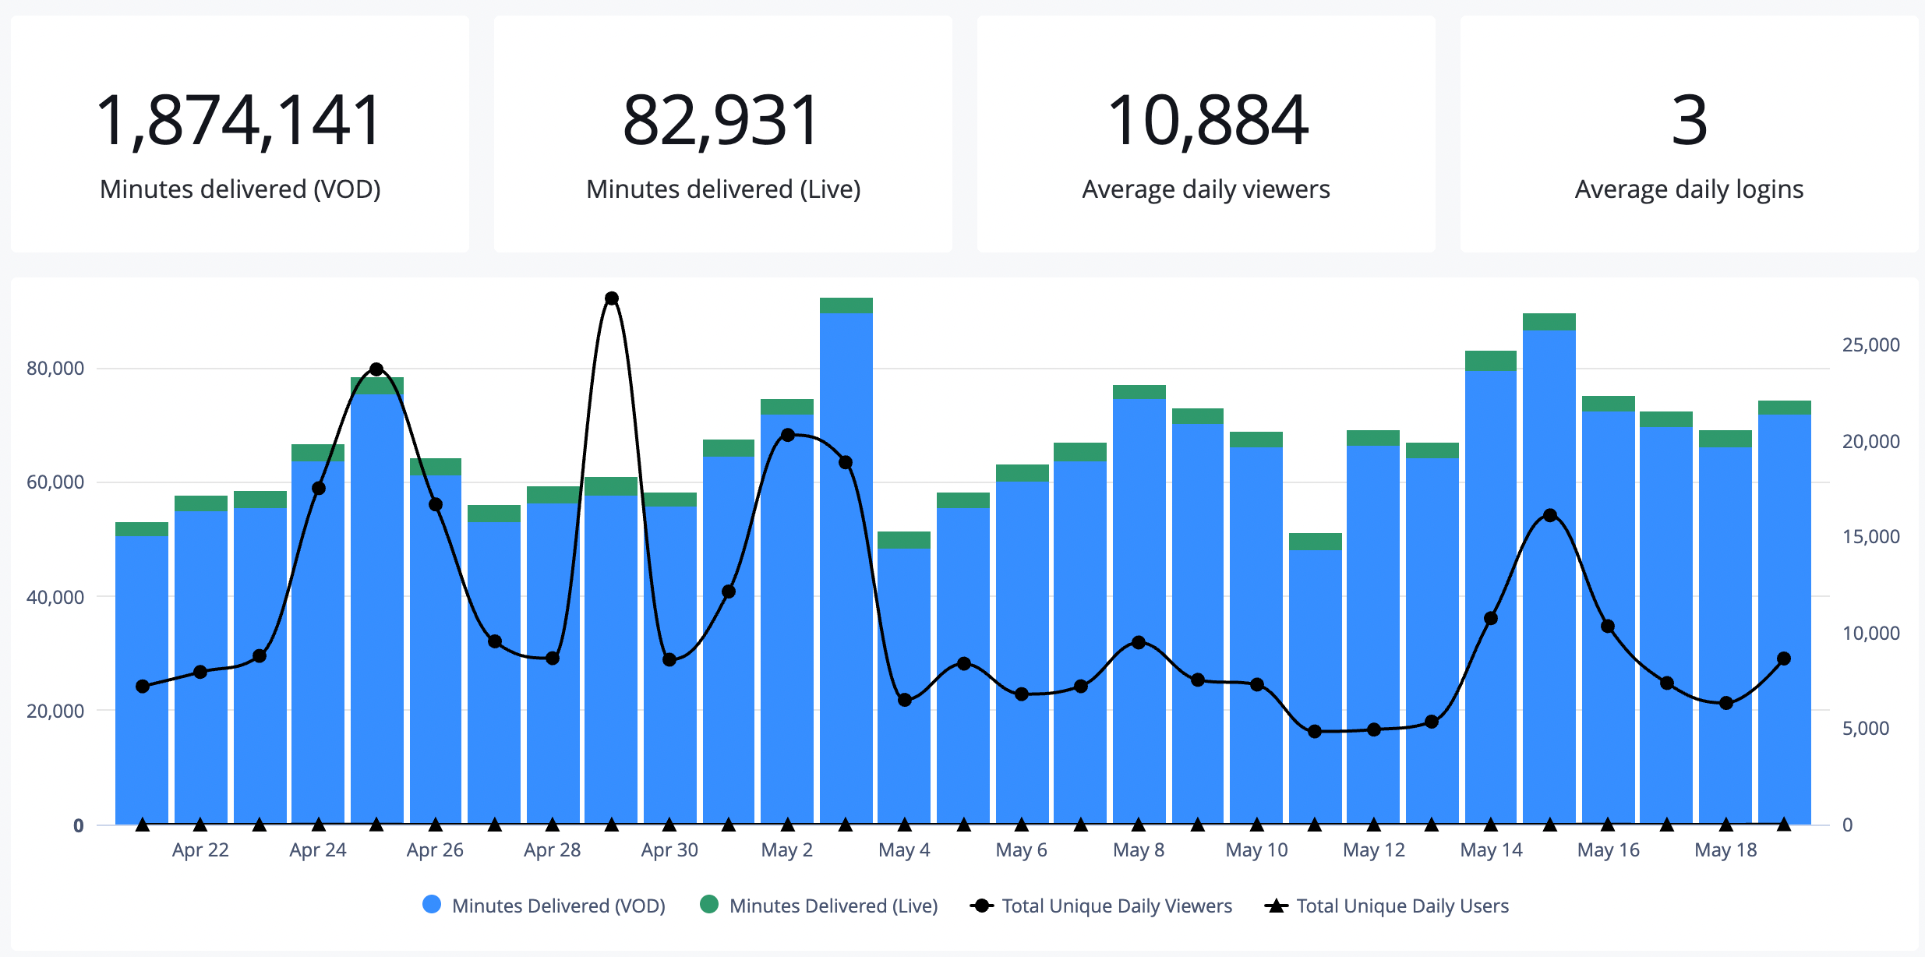This screenshot has height=957, width=1925.
Task: Click the triangle marker above Apr 22 label
Action: (200, 825)
